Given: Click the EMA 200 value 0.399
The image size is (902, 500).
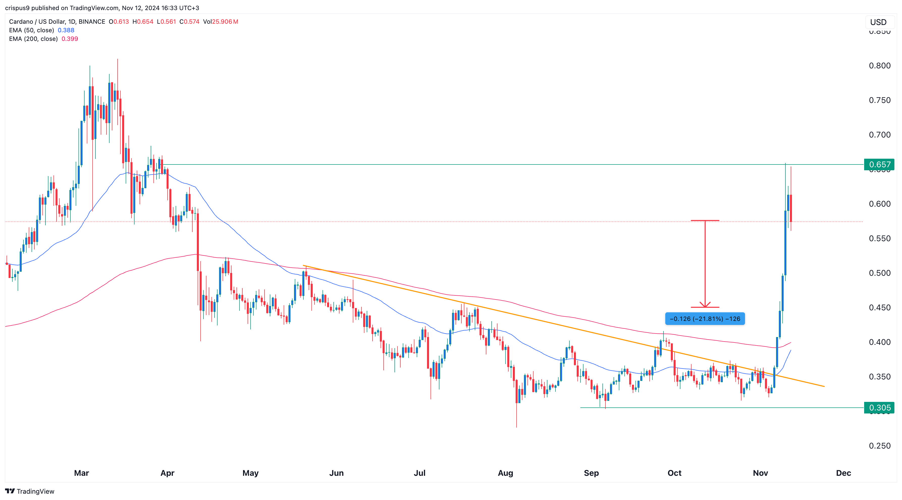Looking at the screenshot, I should (x=70, y=39).
